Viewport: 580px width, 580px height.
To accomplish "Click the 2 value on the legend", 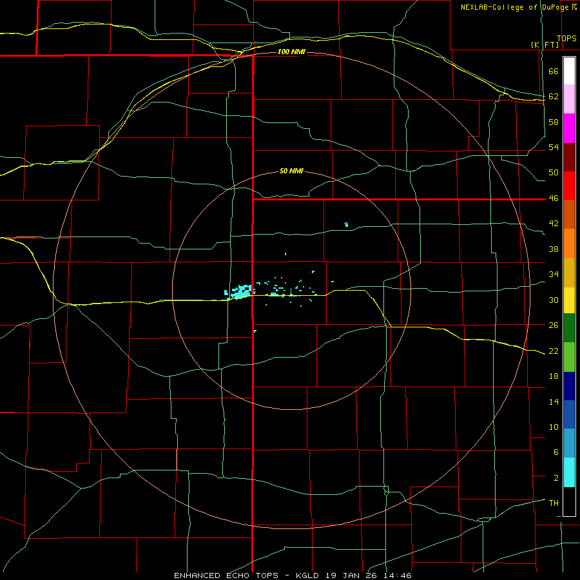I will click(x=556, y=478).
